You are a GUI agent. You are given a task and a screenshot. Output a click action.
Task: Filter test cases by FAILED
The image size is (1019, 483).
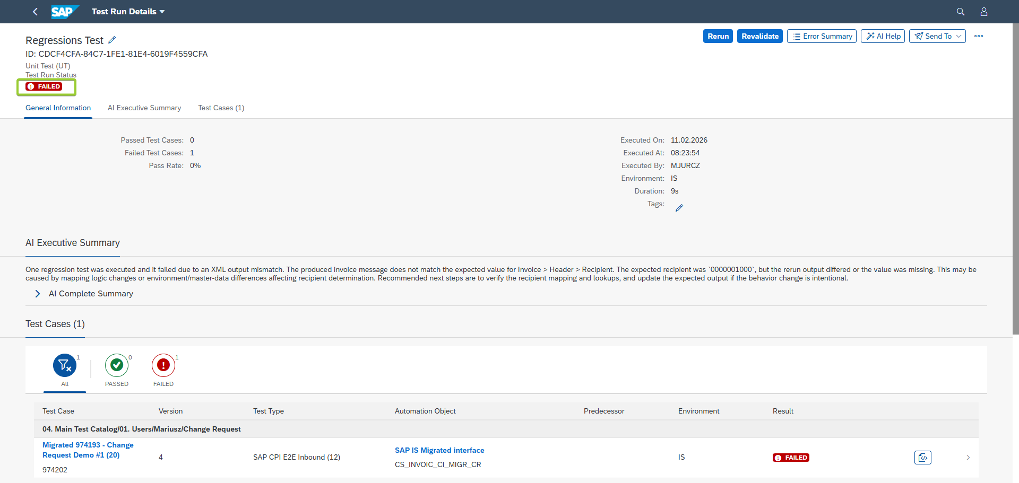click(x=163, y=370)
